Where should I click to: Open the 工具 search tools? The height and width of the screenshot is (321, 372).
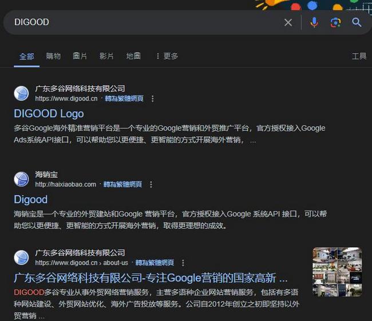359,56
